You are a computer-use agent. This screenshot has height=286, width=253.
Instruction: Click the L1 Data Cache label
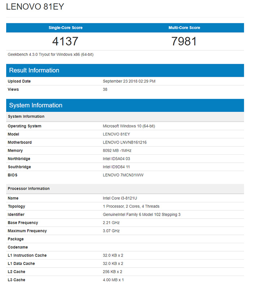(x=21, y=264)
